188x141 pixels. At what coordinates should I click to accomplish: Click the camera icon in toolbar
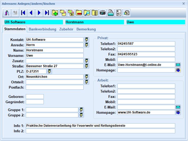tap(103, 13)
